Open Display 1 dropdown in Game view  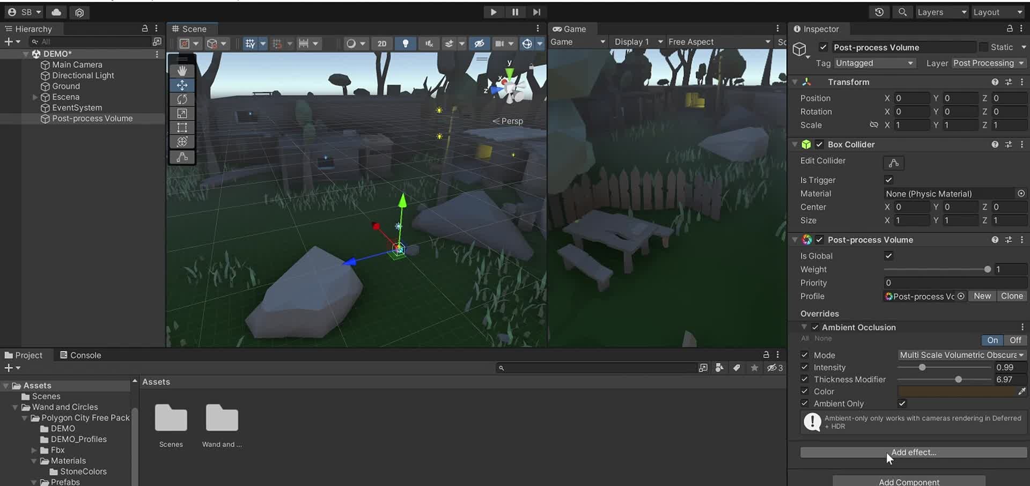(638, 42)
